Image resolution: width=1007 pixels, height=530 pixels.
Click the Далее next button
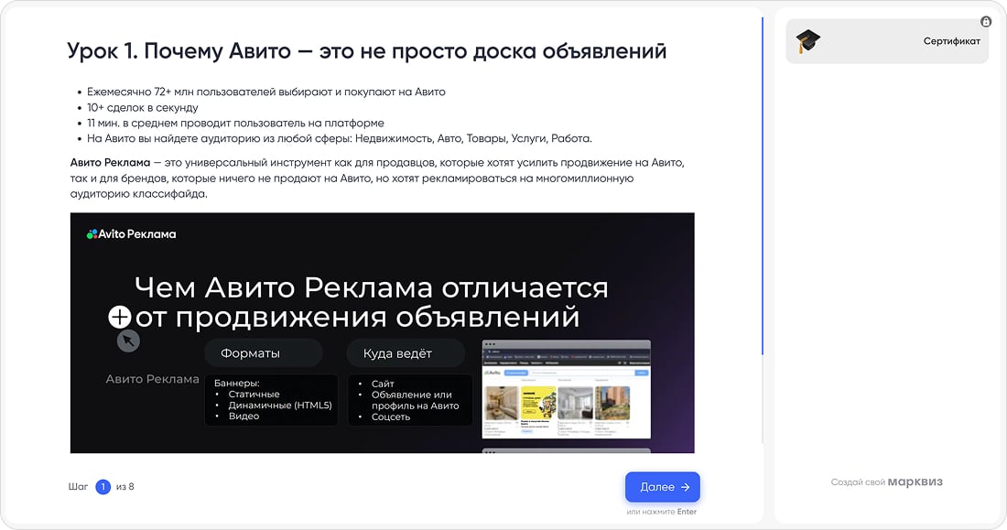(x=662, y=487)
